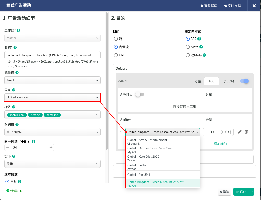The height and width of the screenshot is (200, 261).
Task: Open 工作区 Master dropdown
Action: coord(52,38)
